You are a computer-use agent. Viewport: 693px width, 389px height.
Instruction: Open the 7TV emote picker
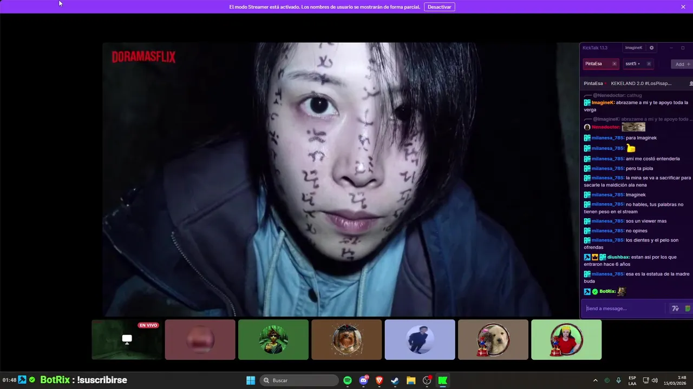tap(675, 308)
